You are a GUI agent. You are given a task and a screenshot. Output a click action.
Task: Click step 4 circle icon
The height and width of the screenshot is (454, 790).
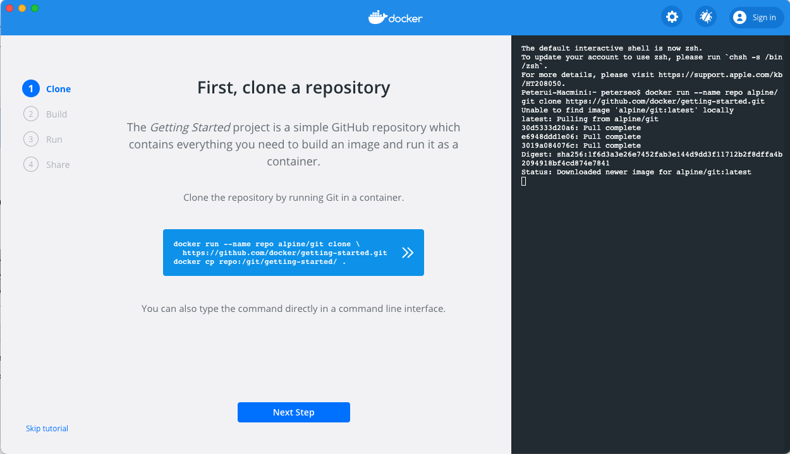point(31,165)
